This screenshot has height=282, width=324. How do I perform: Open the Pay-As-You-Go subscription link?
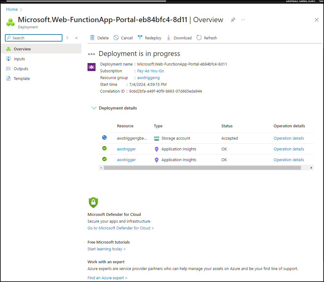tap(150, 71)
